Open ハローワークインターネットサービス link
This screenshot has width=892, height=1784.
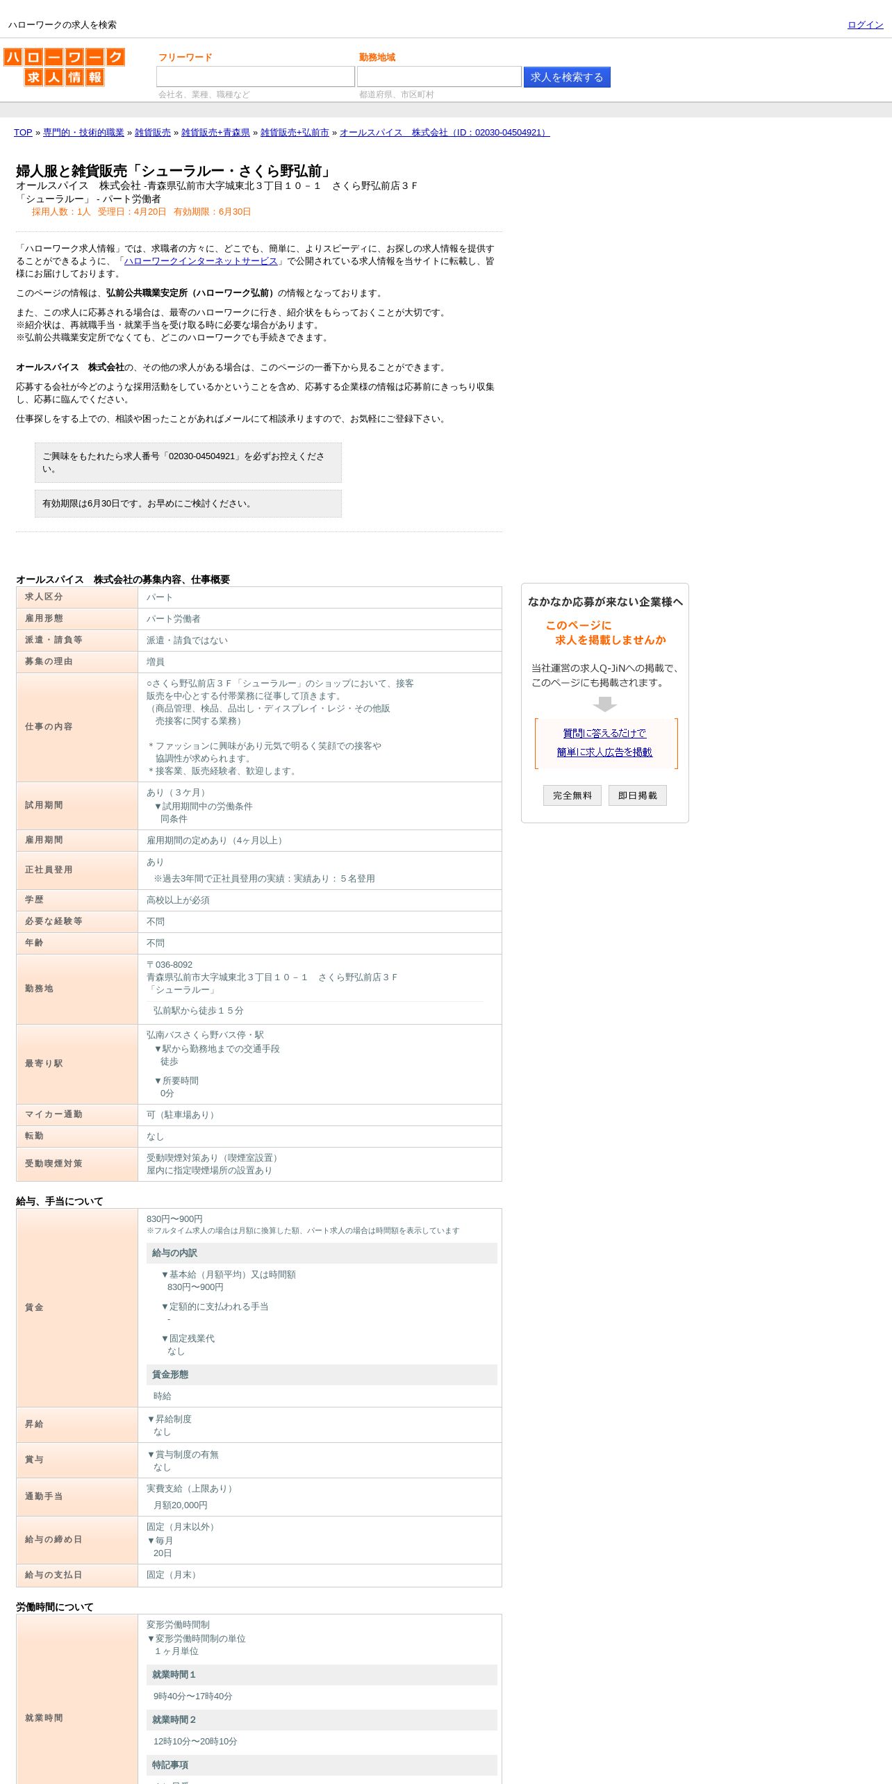pos(201,261)
